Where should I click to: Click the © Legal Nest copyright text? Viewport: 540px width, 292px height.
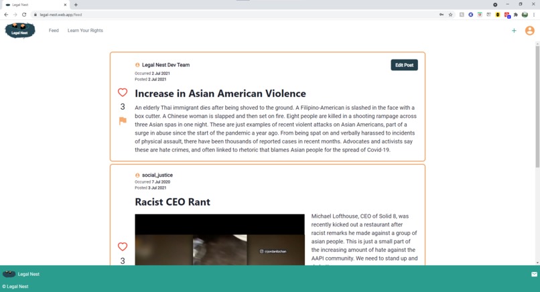click(15, 287)
